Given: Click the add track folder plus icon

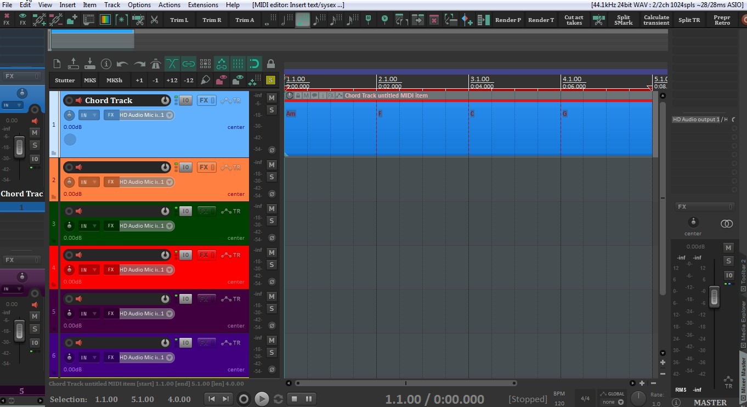Looking at the screenshot, I should pos(72,20).
